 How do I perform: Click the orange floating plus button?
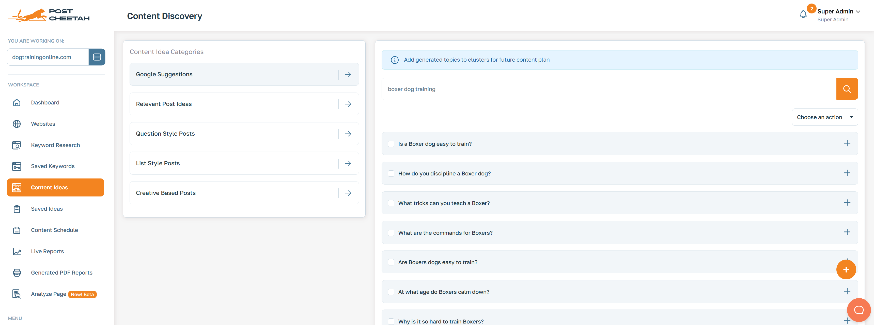click(x=846, y=269)
